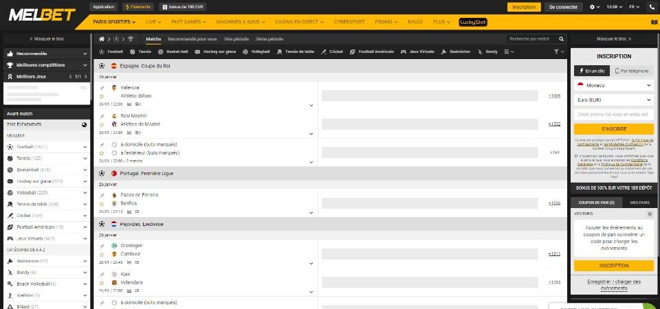Image resolution: width=660 pixels, height=309 pixels.
Task: Pin the Pacos de Ferreira vs Benfica match
Action: [102, 196]
